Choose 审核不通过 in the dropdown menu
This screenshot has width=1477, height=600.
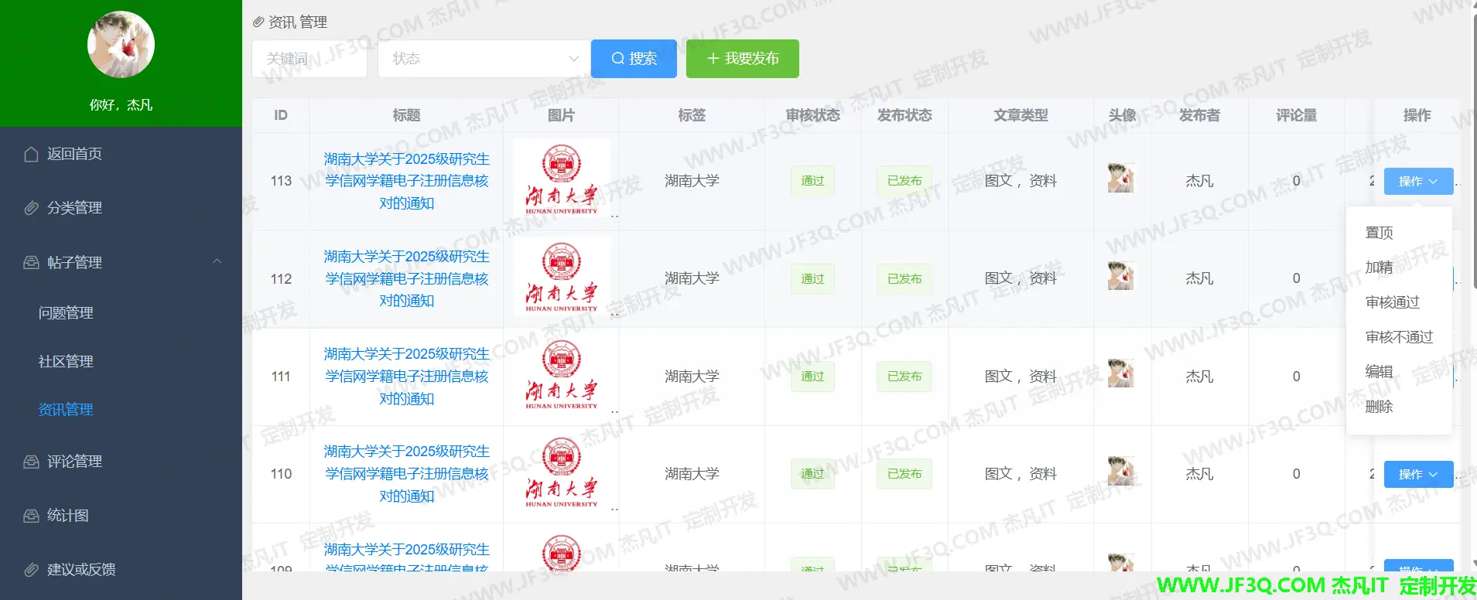pyautogui.click(x=1399, y=337)
